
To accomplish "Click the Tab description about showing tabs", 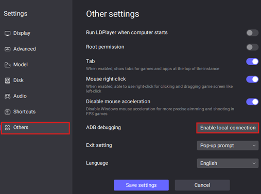I will pyautogui.click(x=152, y=69).
